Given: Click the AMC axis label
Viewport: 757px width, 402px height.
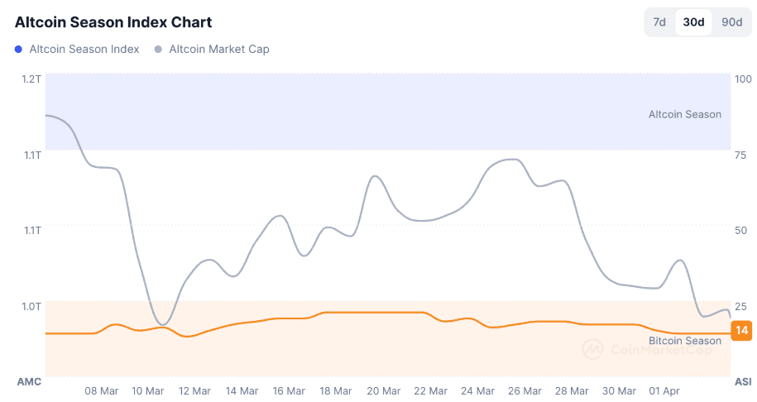Looking at the screenshot, I should (x=29, y=381).
